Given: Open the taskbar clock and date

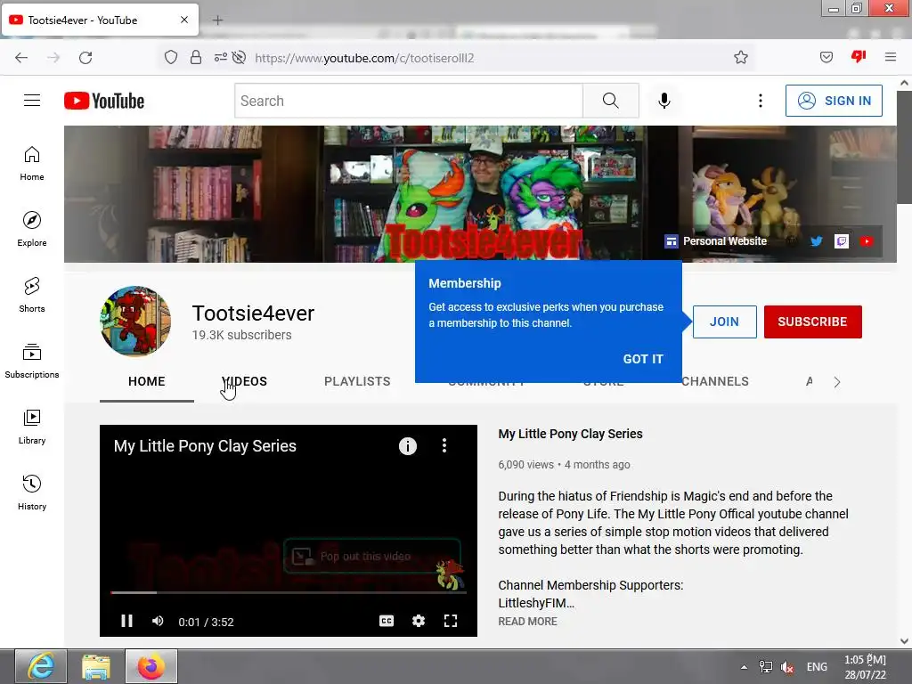Looking at the screenshot, I should point(865,667).
